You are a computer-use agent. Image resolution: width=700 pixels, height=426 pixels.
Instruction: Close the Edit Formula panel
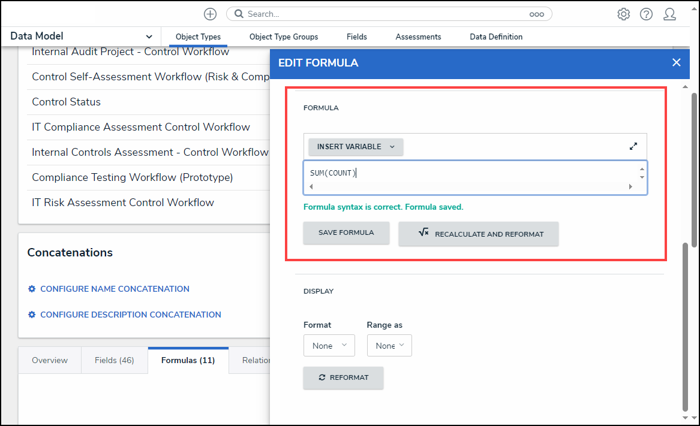676,62
